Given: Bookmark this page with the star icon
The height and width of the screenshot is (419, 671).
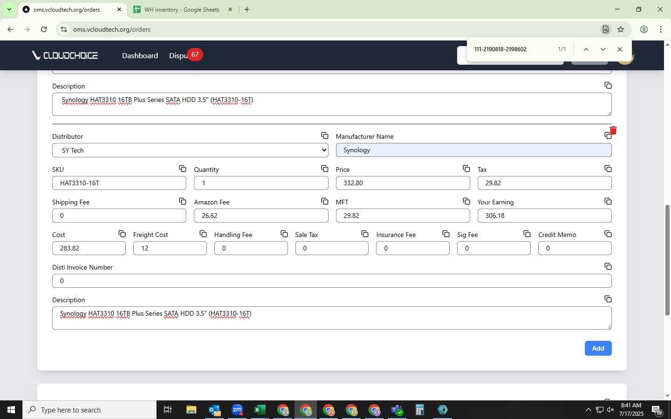Looking at the screenshot, I should coord(621,29).
